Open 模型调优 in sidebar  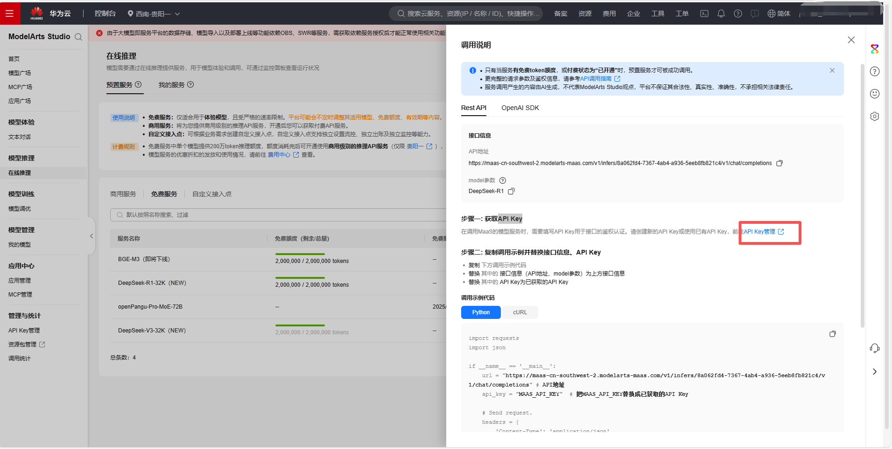20,209
